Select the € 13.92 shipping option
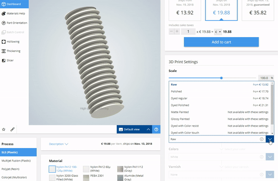This screenshot has height=181, width=278. (185, 10)
